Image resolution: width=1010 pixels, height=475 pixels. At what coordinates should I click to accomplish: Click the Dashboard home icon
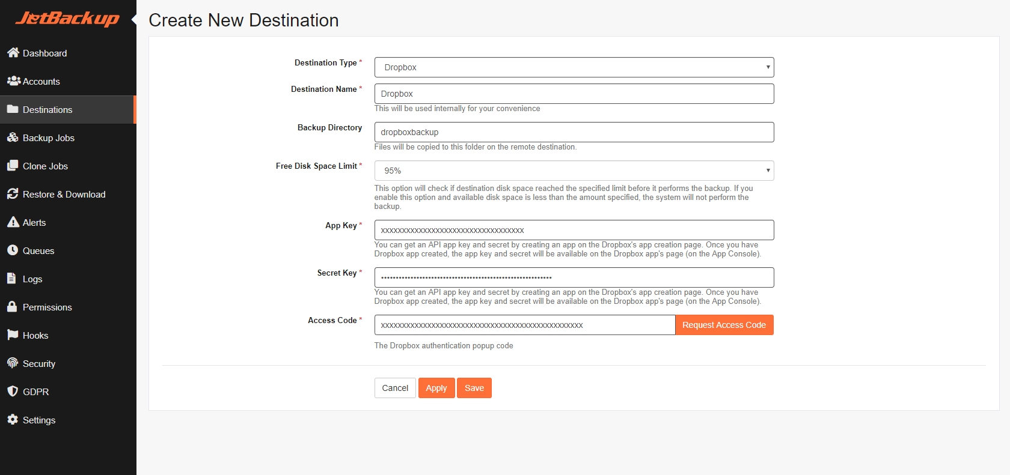click(13, 53)
